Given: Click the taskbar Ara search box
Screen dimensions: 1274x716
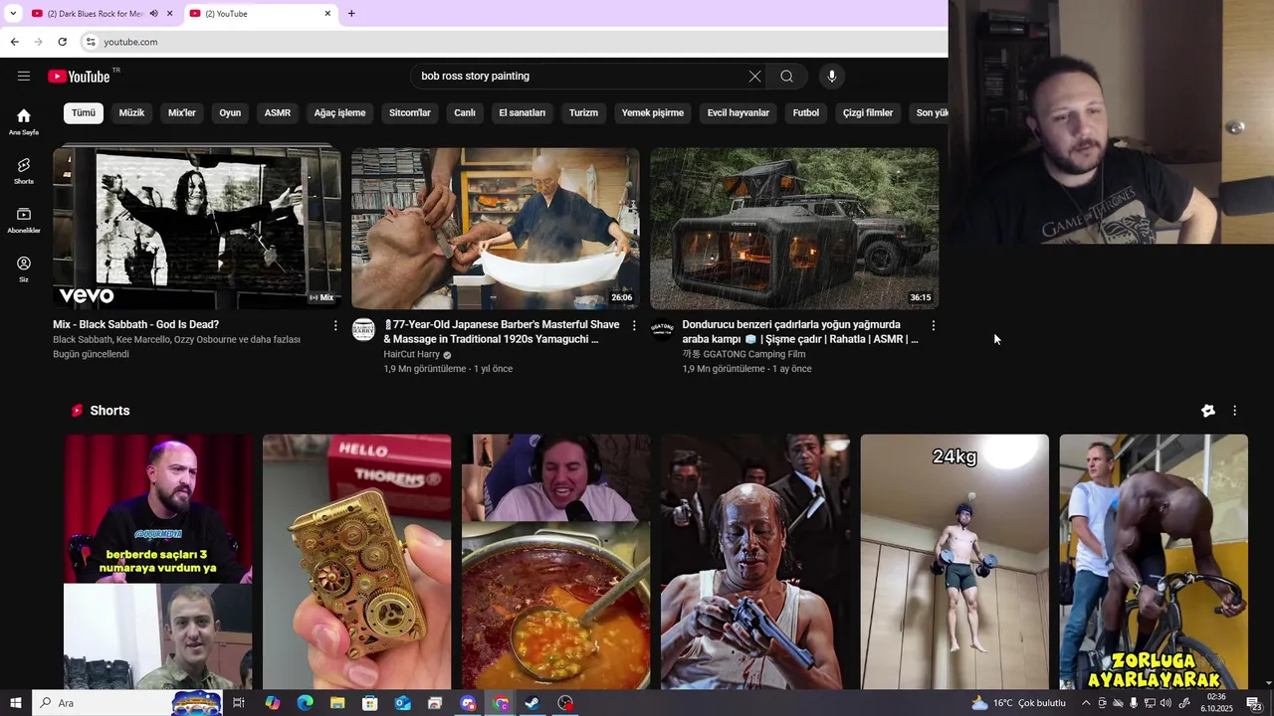Looking at the screenshot, I should coord(127,703).
